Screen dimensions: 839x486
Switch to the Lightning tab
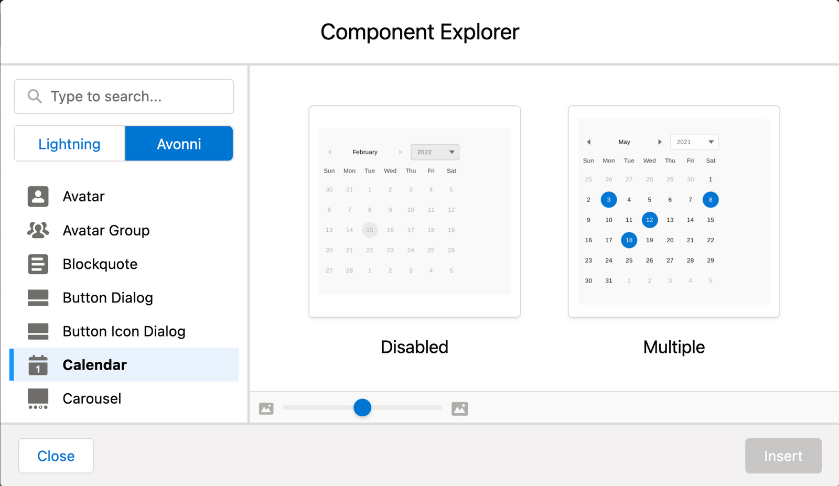click(x=69, y=143)
